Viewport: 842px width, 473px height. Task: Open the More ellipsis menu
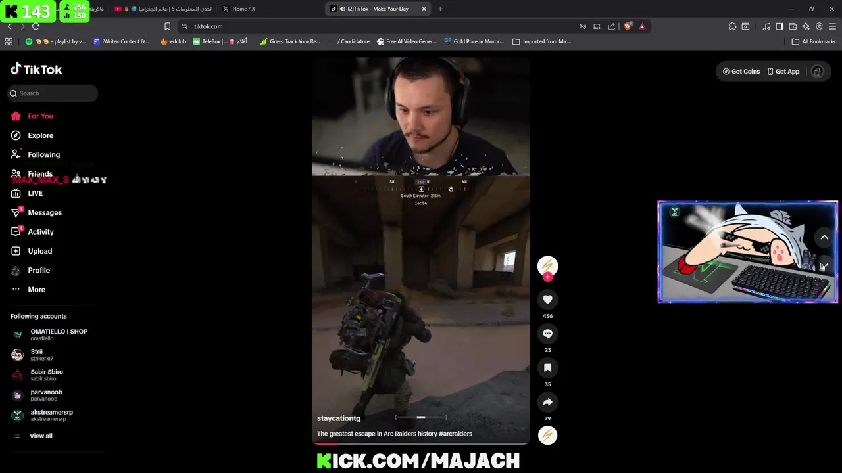16,289
